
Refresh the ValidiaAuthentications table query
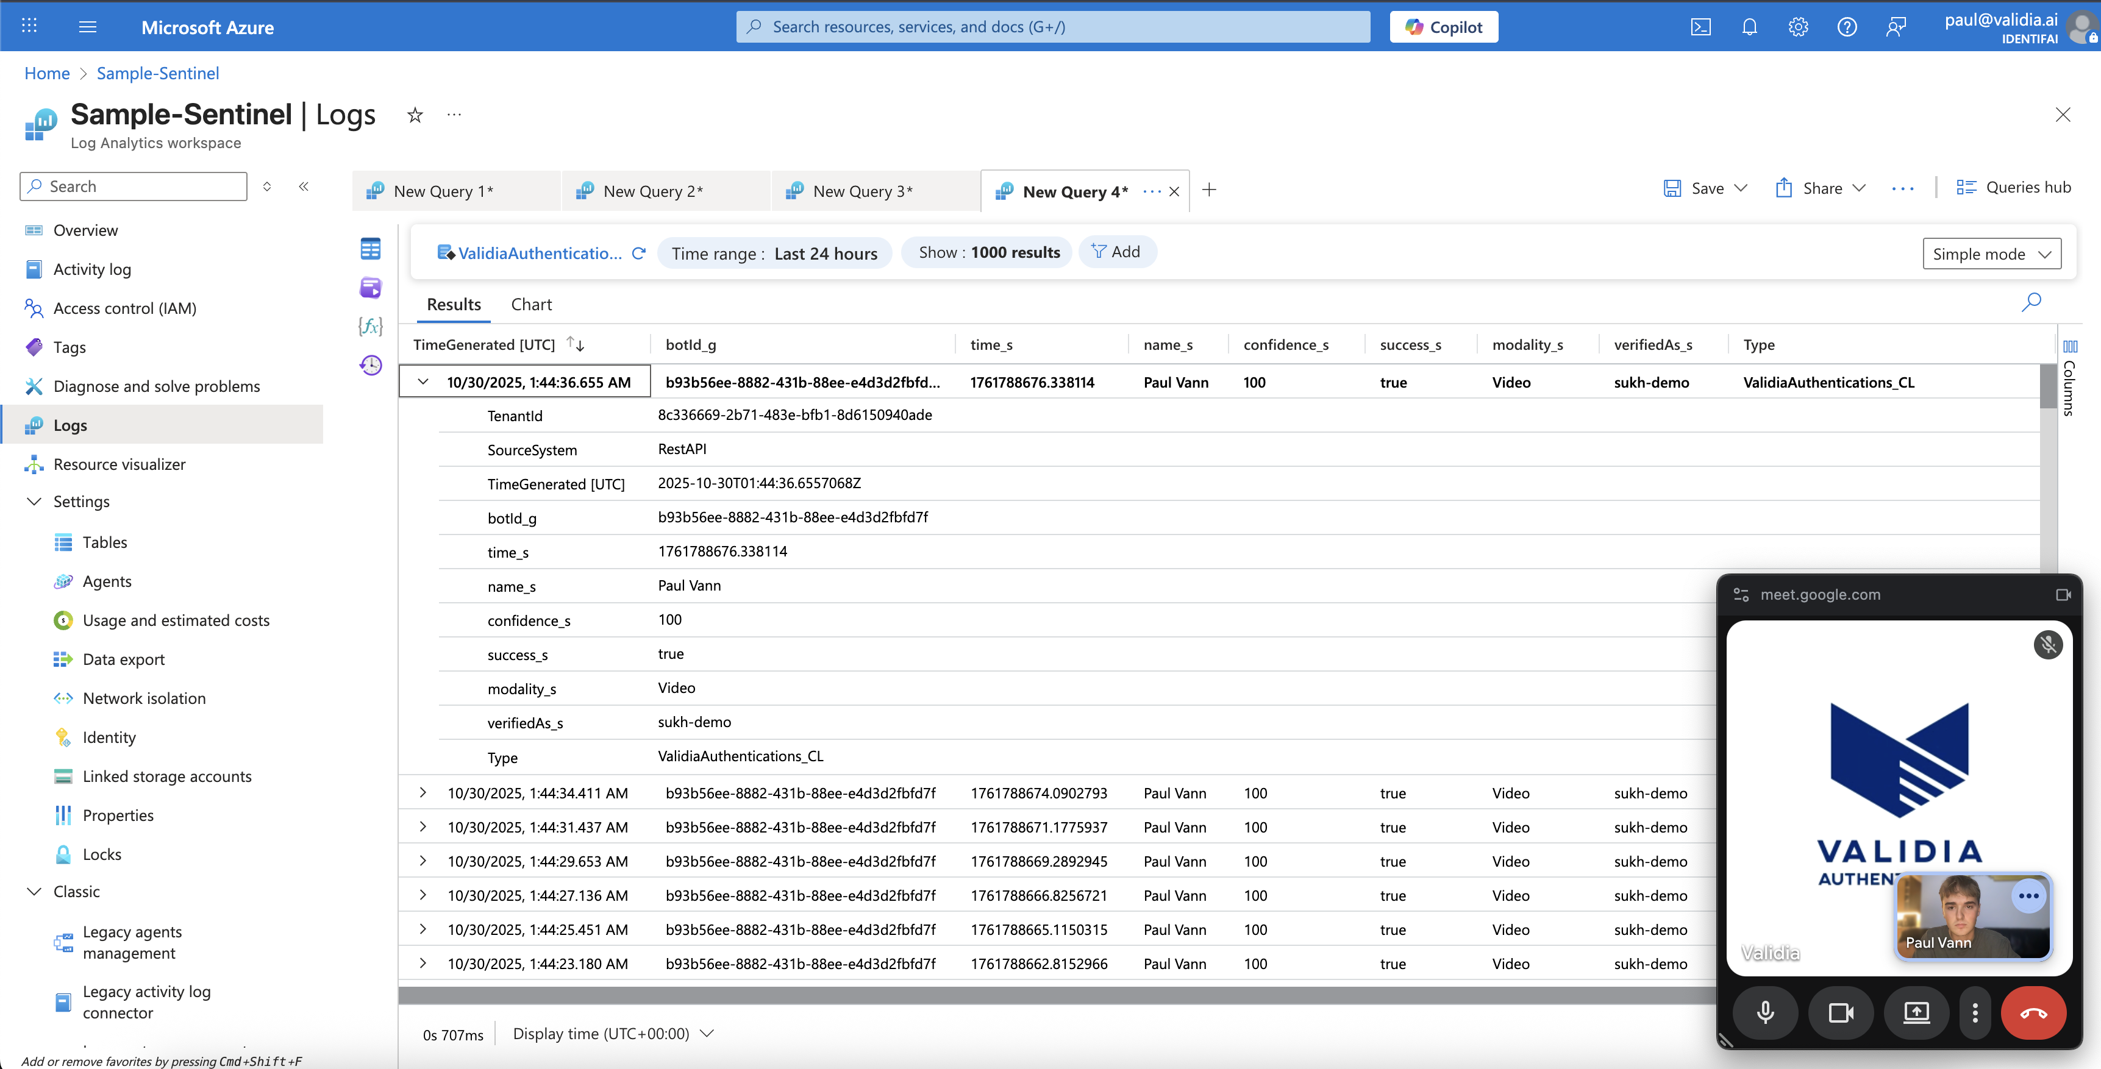[x=638, y=254]
